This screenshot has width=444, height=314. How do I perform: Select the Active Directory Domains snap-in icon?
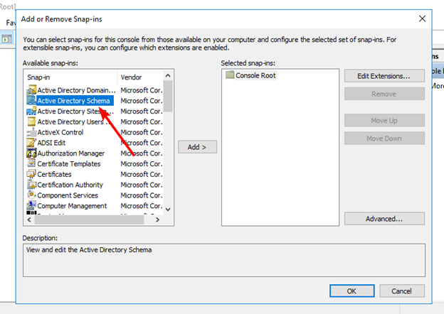point(31,90)
